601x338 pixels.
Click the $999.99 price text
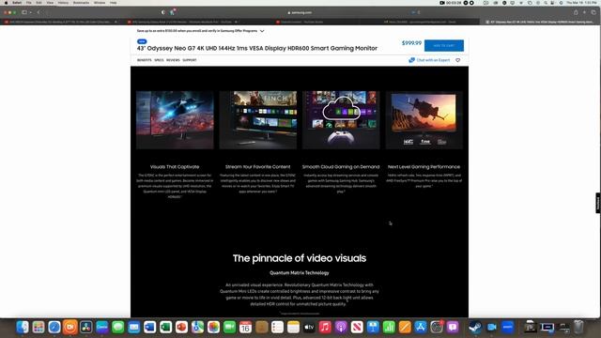[411, 43]
